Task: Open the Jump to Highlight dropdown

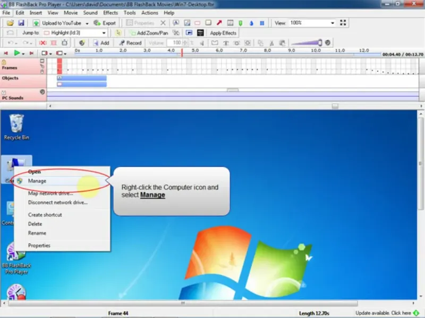Action: click(x=104, y=33)
